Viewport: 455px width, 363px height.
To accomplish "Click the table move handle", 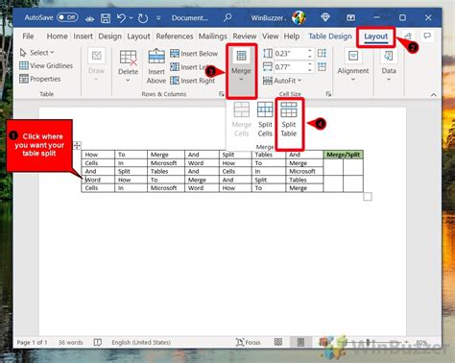I will tap(77, 146).
